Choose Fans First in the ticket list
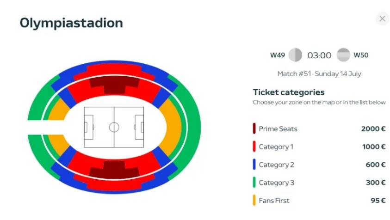 coord(275,201)
